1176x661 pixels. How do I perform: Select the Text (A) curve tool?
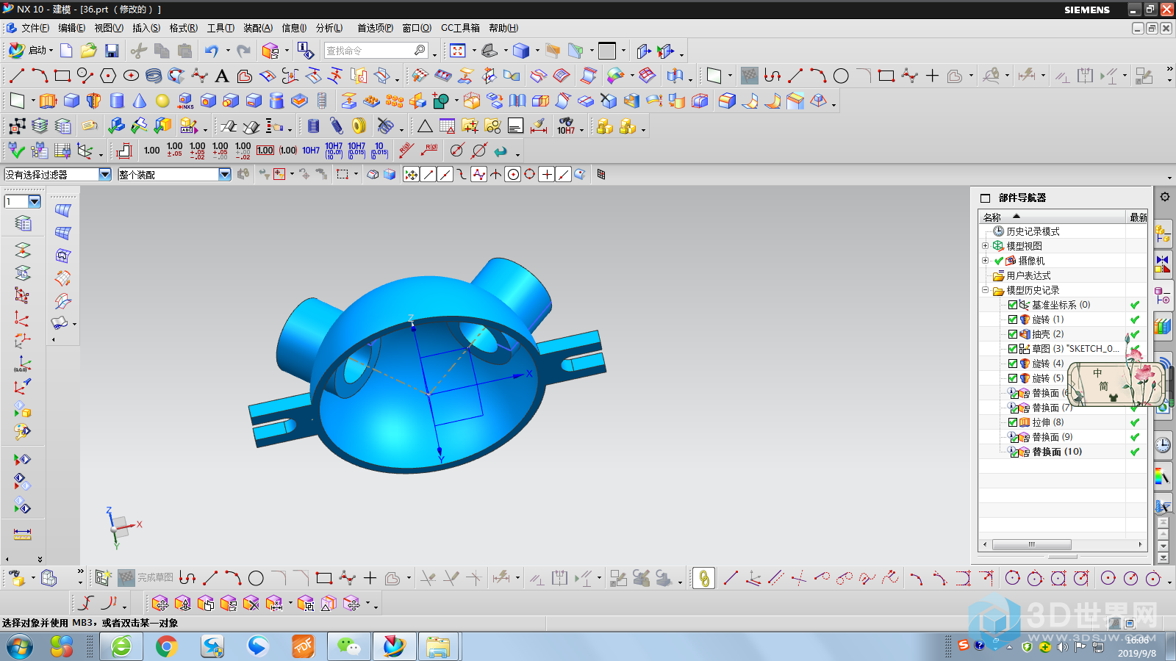pos(222,76)
